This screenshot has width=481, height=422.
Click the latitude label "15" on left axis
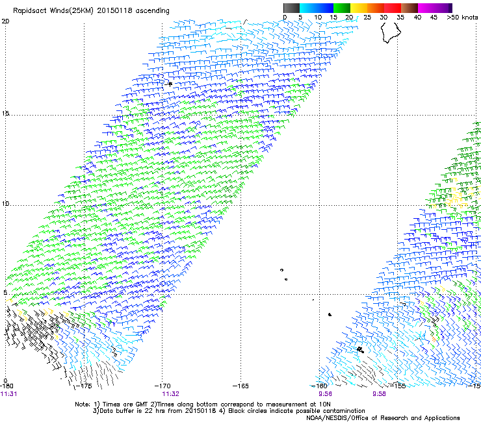click(x=5, y=114)
